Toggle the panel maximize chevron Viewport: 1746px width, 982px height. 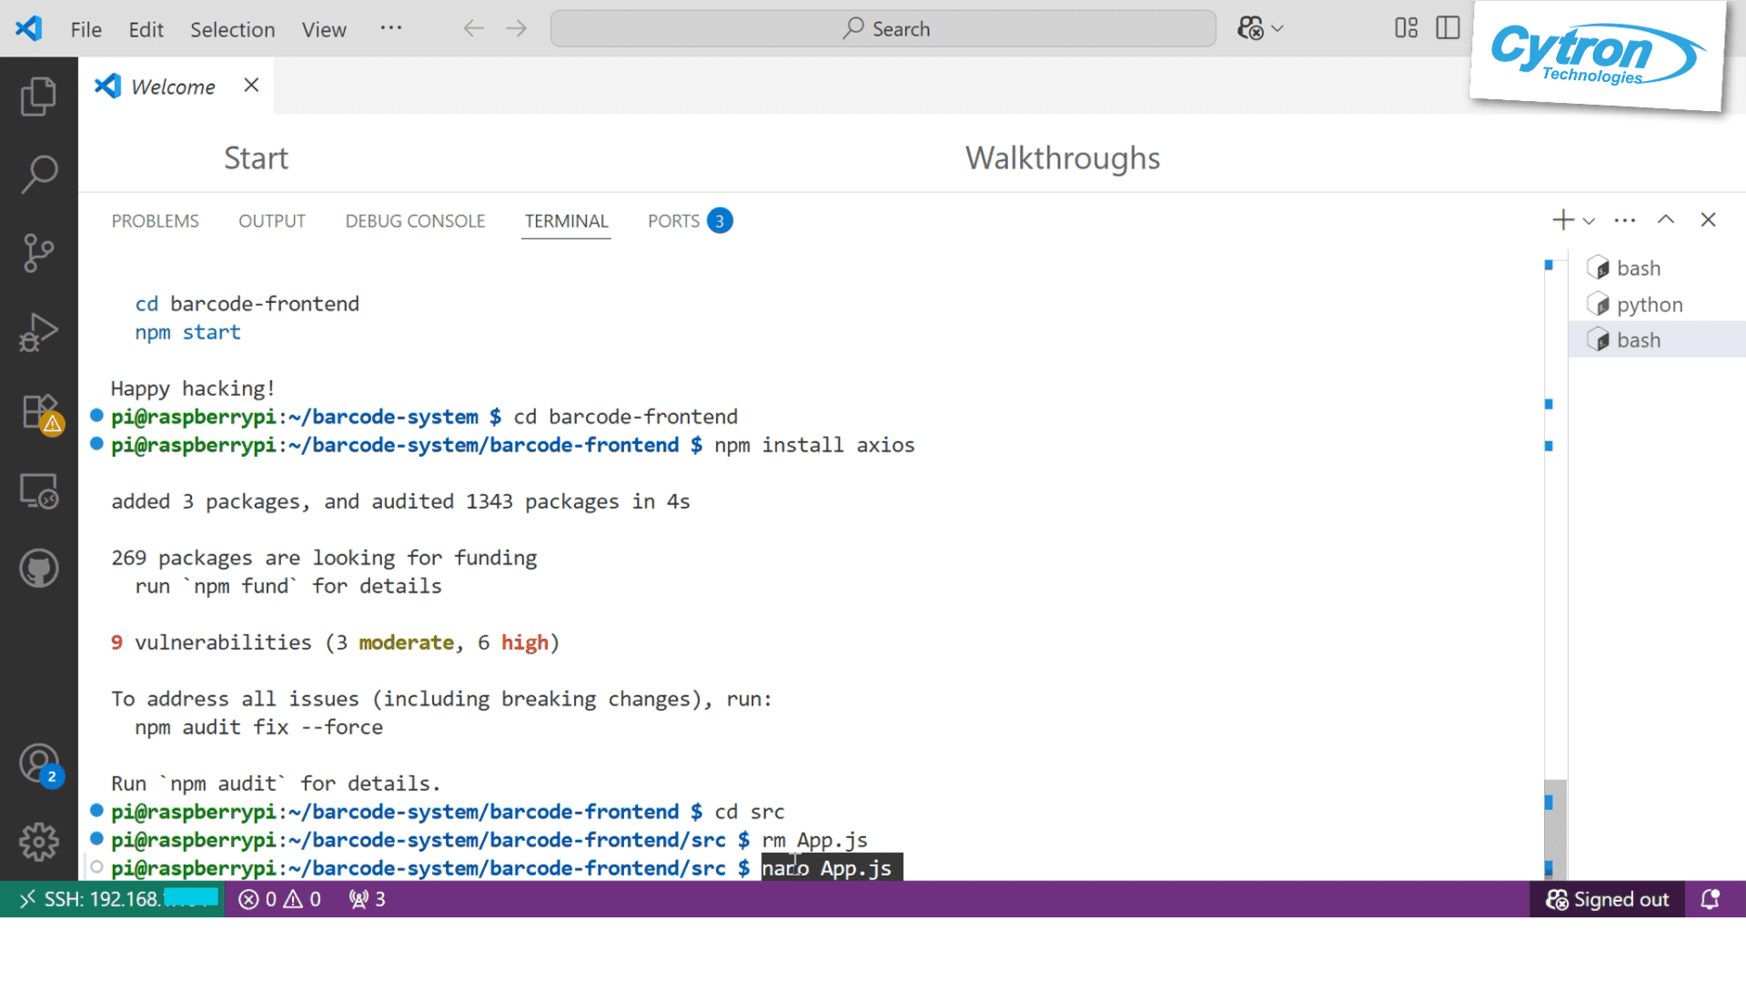1666,219
